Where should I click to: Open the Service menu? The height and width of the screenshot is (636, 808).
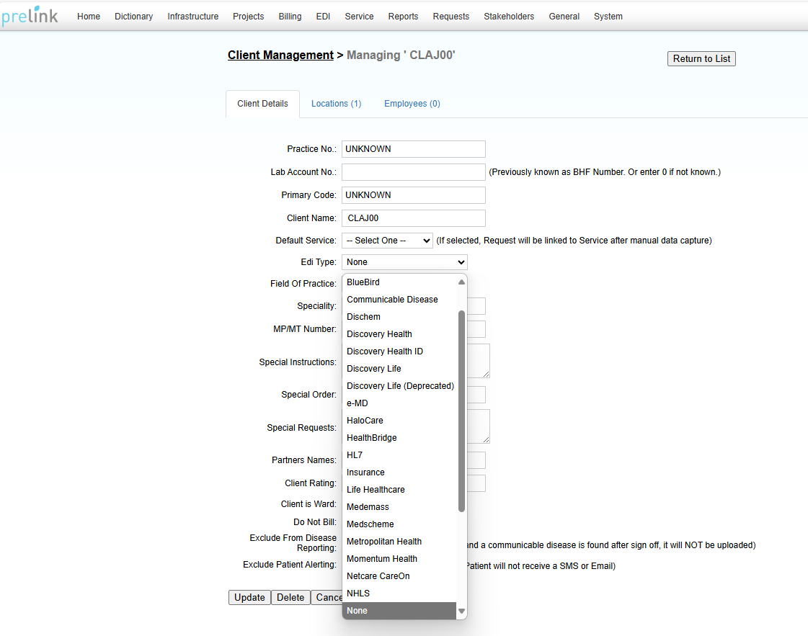point(359,17)
